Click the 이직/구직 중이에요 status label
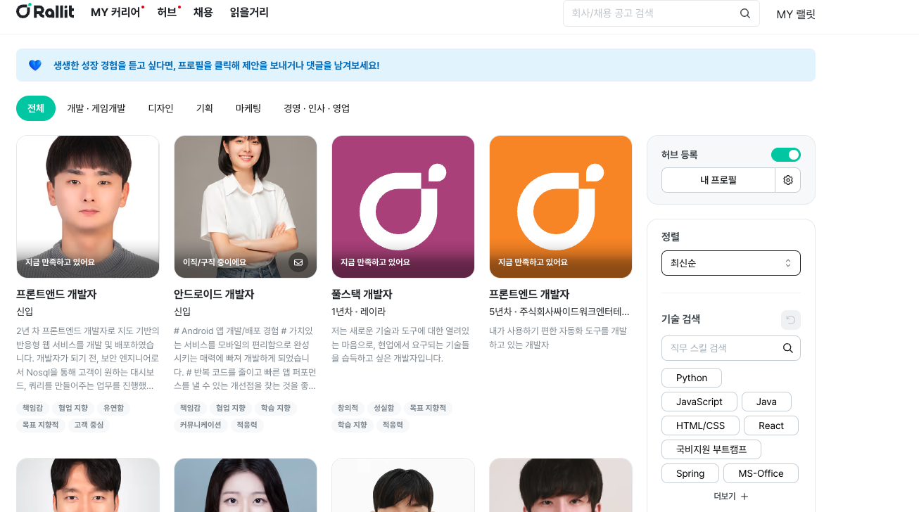The height and width of the screenshot is (512, 919). (x=215, y=262)
